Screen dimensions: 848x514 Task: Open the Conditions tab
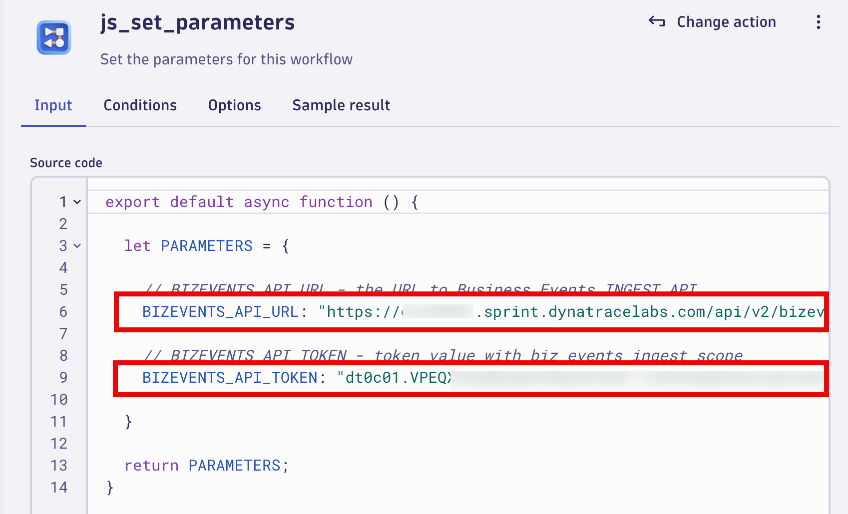tap(140, 105)
